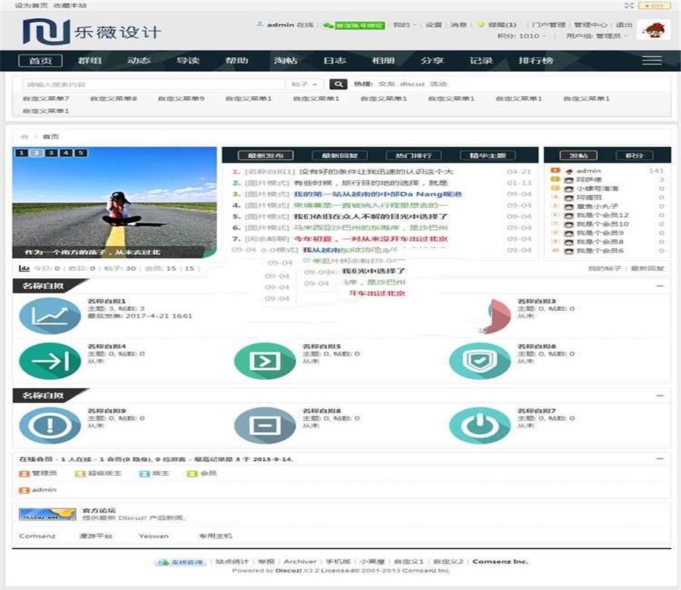Open 导读 in navigation bar
Viewport: 681px width, 590px height.
(188, 61)
